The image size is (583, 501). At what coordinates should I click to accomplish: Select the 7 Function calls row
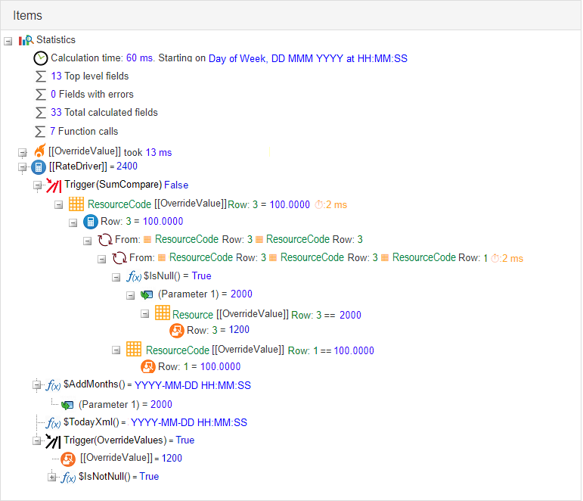(84, 132)
